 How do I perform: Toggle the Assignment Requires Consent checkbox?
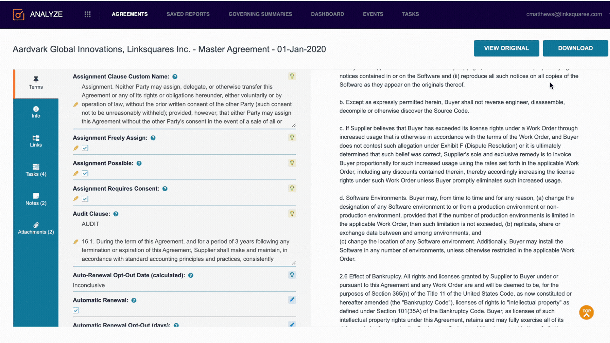tap(85, 199)
